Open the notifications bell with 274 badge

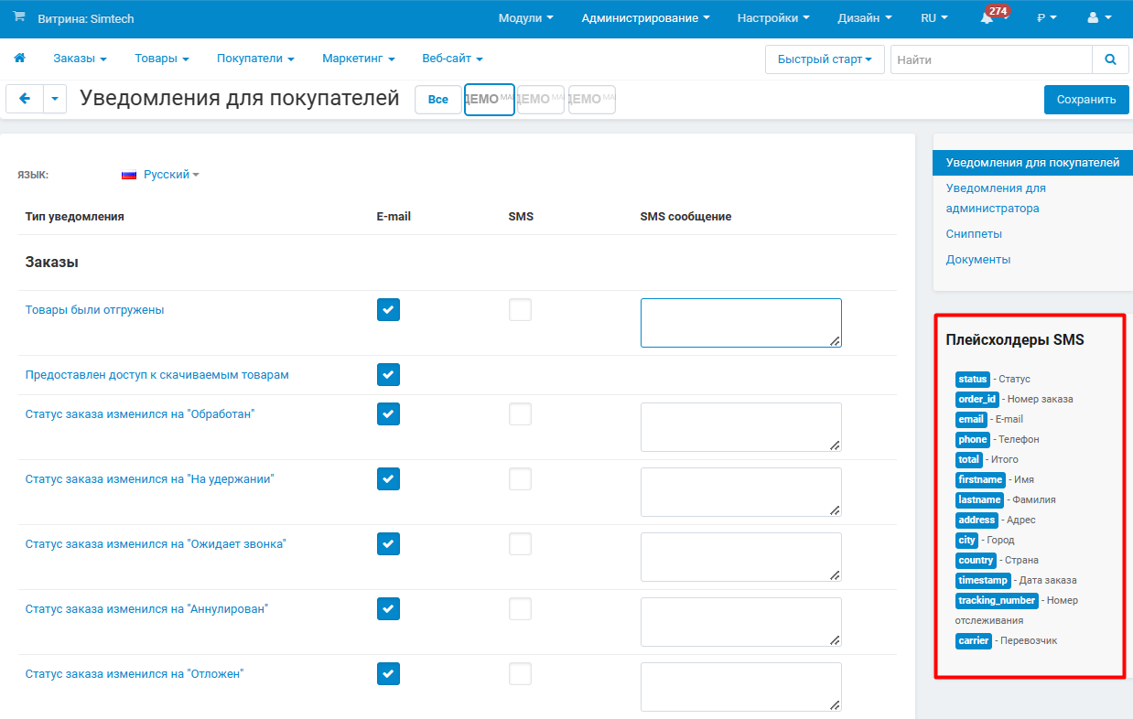[989, 17]
